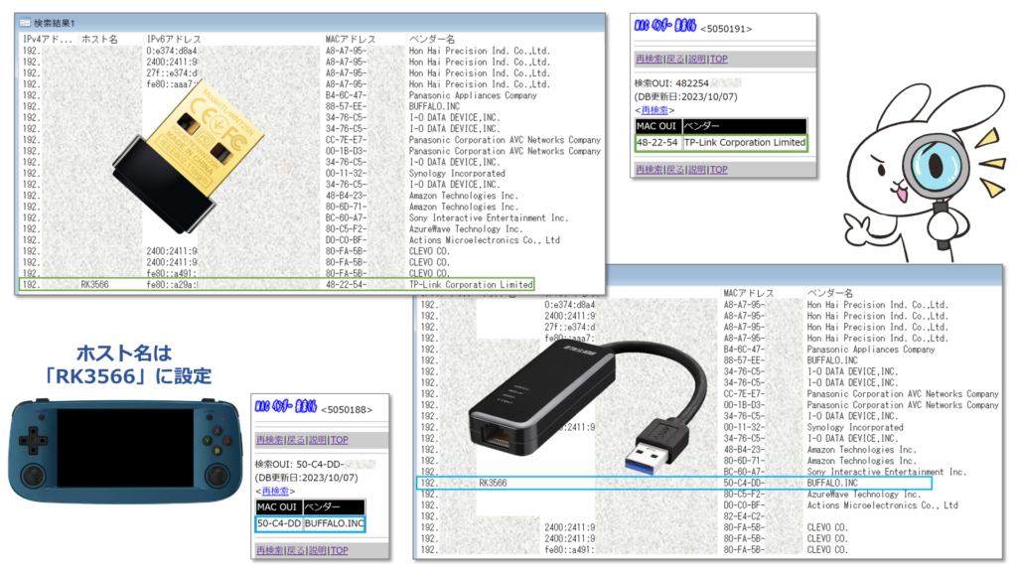The width and height of the screenshot is (1017, 572).
Task: Select the 50-C4-DD cell in OUI table
Action: [x=278, y=523]
